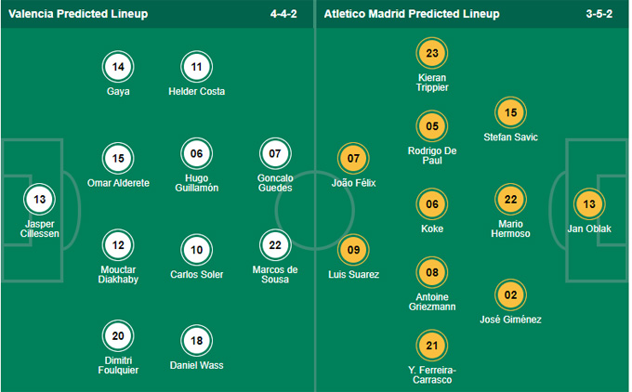The width and height of the screenshot is (632, 392).
Task: Click the Atletico 3-5-2 formation text
Action: [599, 14]
